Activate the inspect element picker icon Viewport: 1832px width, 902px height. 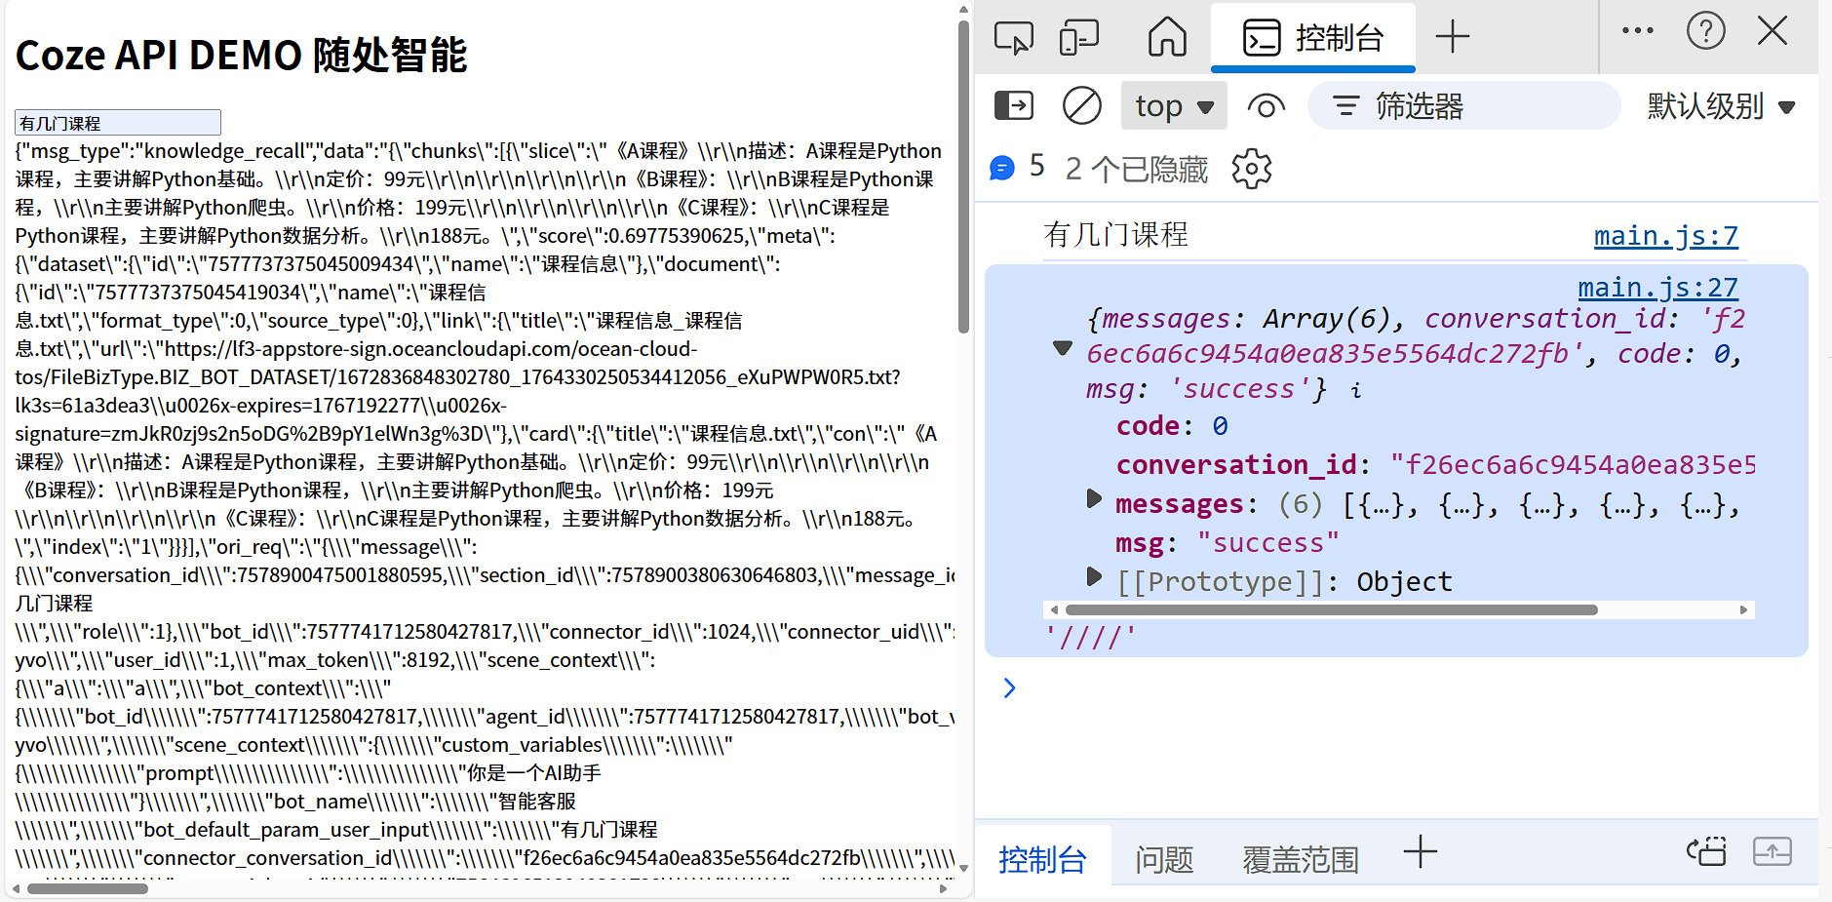point(1014,37)
